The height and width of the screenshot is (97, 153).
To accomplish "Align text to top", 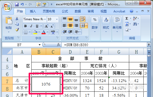I will point(65,19).
